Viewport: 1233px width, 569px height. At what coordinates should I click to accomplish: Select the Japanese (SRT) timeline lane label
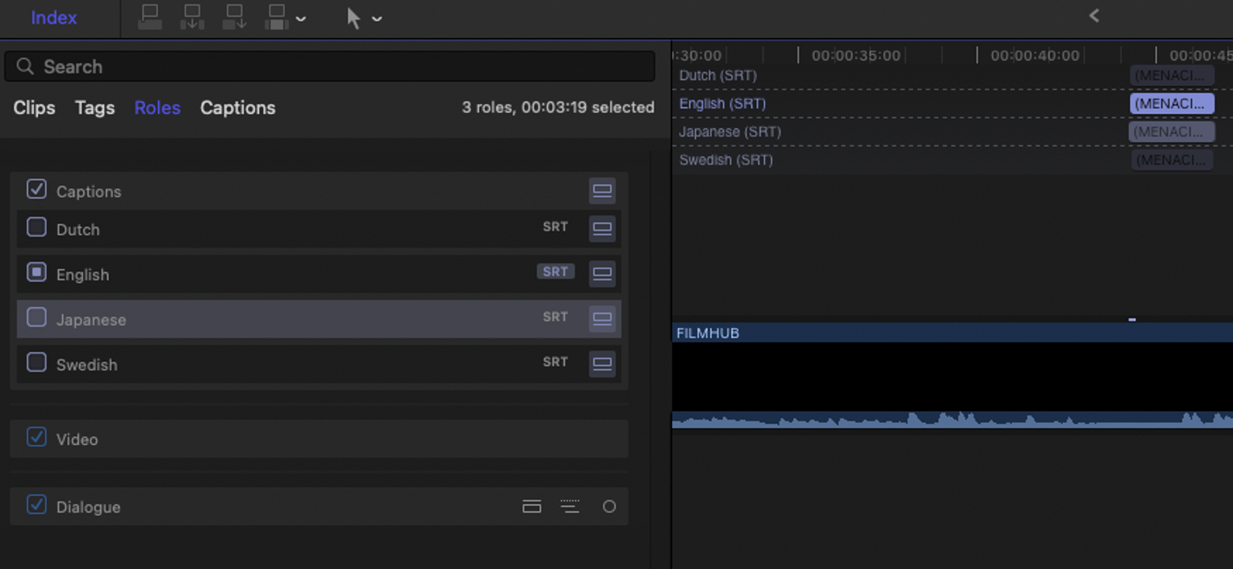click(x=730, y=132)
